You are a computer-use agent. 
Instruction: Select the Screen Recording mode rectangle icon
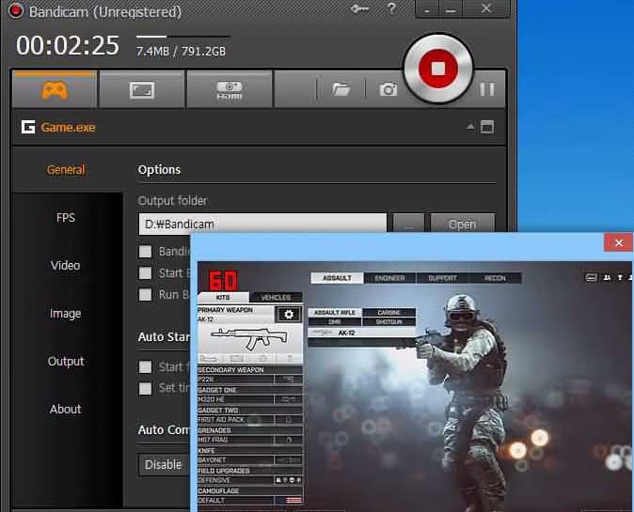(141, 89)
